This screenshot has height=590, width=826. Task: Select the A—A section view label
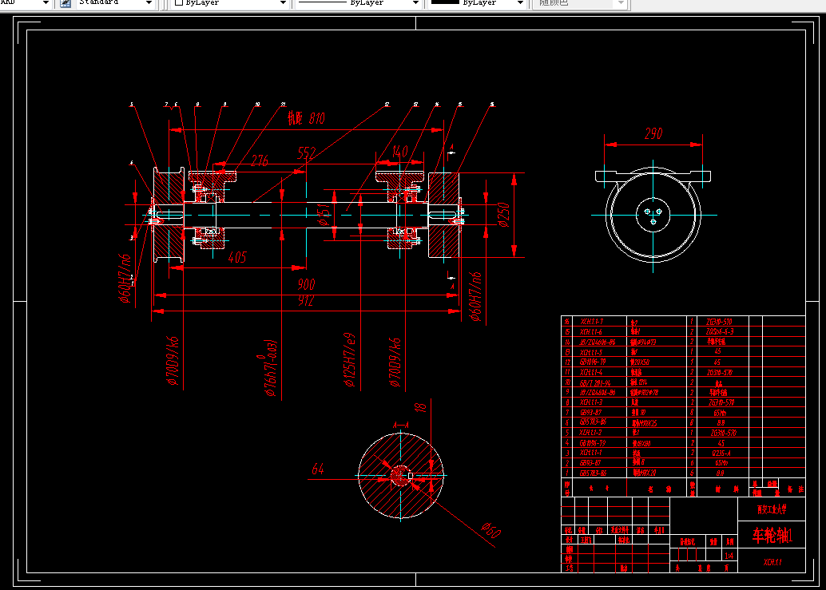tap(401, 426)
